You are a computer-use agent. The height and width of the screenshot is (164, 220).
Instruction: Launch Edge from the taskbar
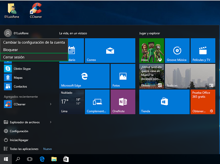[x=42, y=159]
